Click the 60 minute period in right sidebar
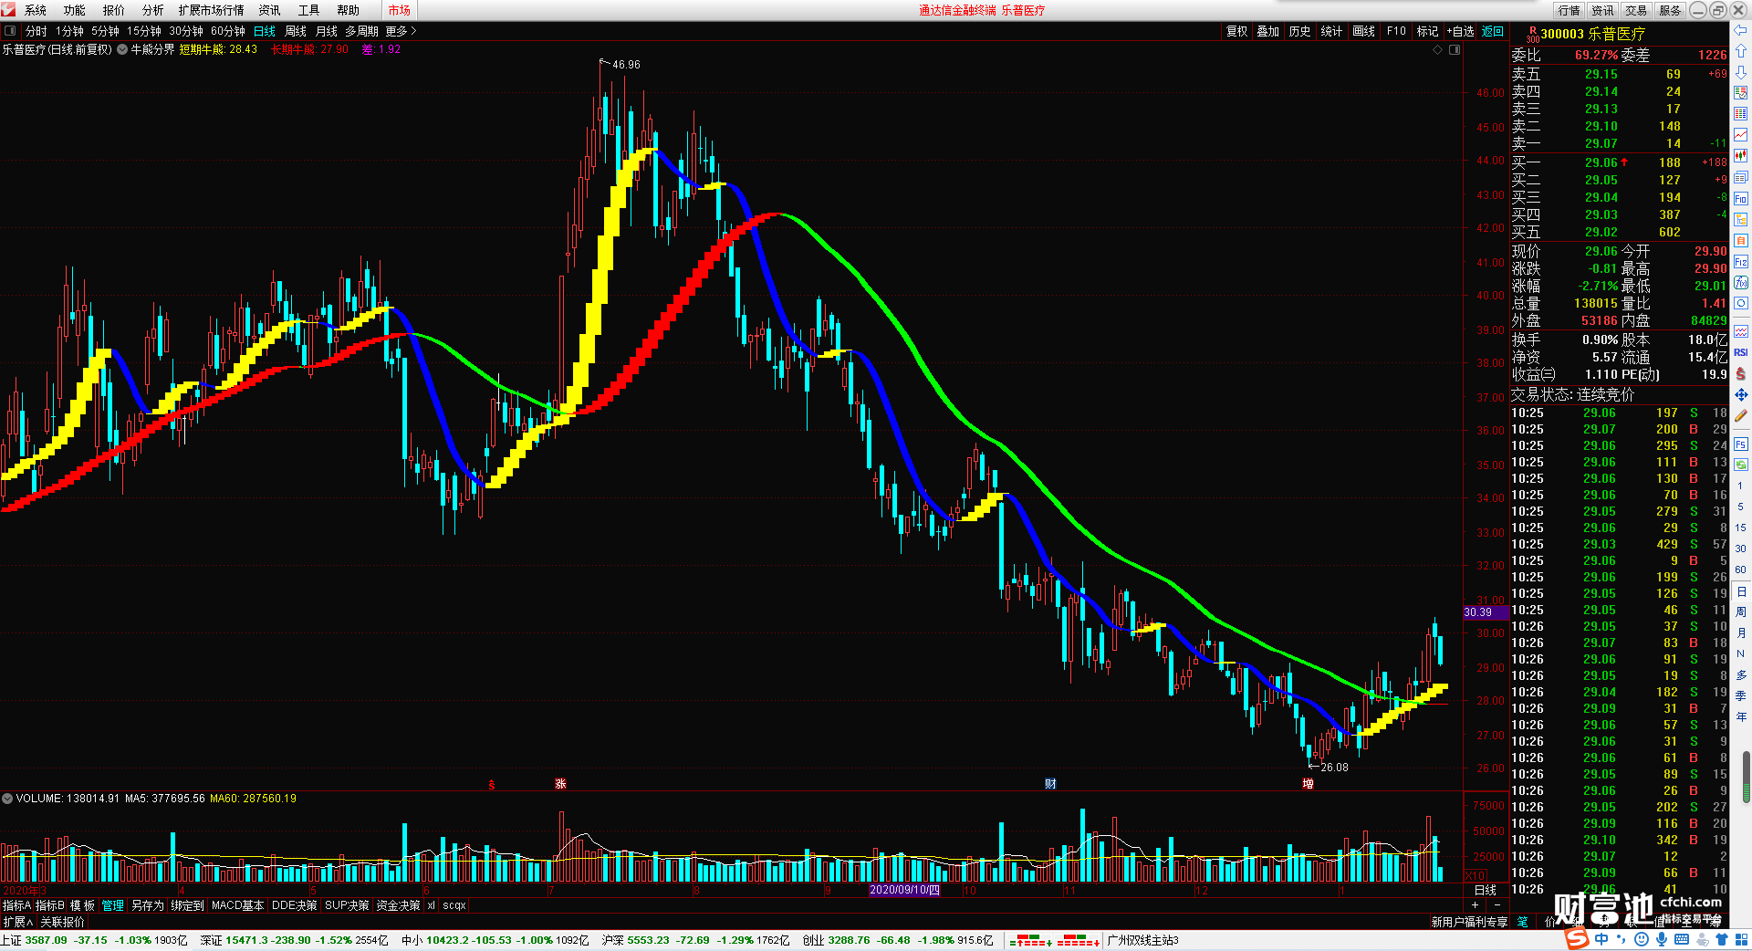Image resolution: width=1752 pixels, height=951 pixels. pyautogui.click(x=1740, y=570)
